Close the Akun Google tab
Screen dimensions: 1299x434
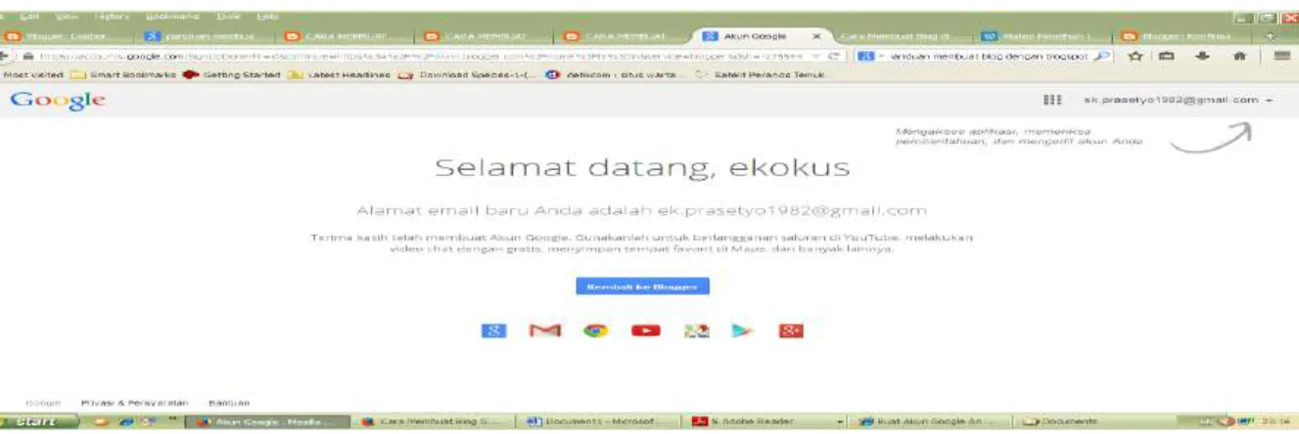tap(816, 36)
